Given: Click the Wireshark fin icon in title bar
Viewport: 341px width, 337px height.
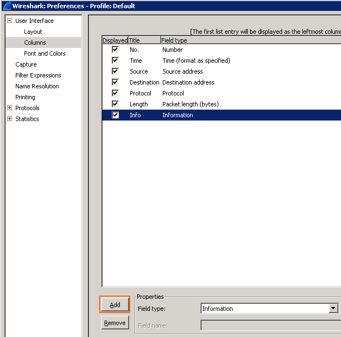Looking at the screenshot, I should pos(7,5).
